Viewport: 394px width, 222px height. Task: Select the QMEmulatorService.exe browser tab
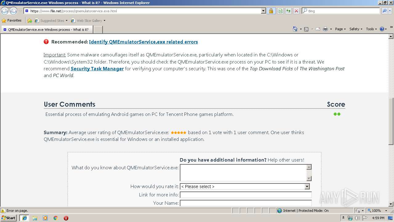[47, 30]
